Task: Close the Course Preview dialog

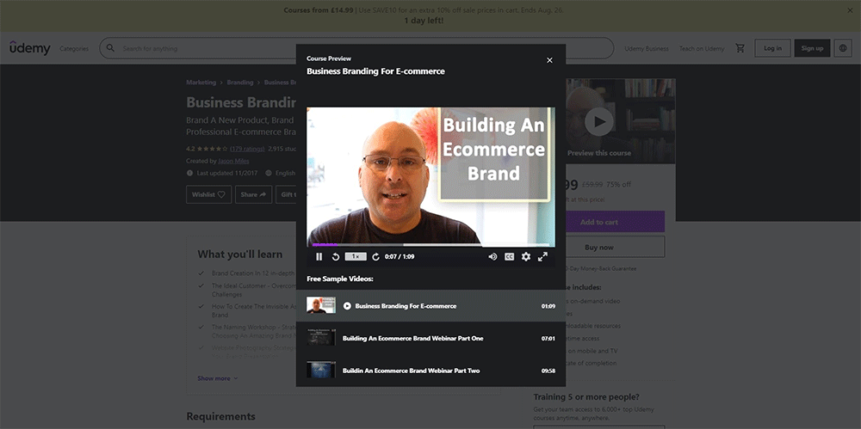Action: point(549,60)
